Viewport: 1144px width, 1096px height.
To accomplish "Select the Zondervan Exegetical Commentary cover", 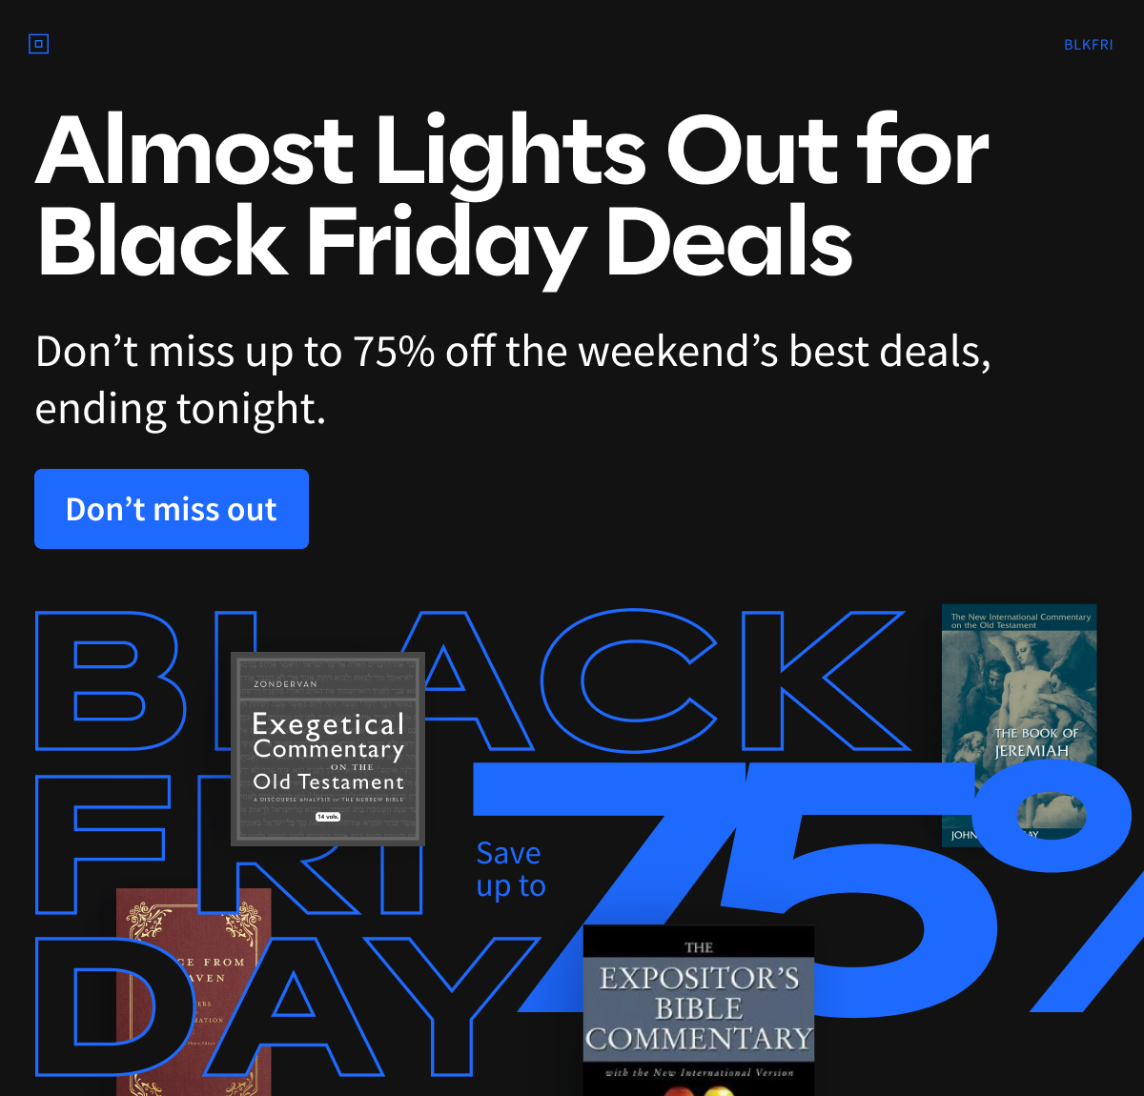I will pos(328,748).
